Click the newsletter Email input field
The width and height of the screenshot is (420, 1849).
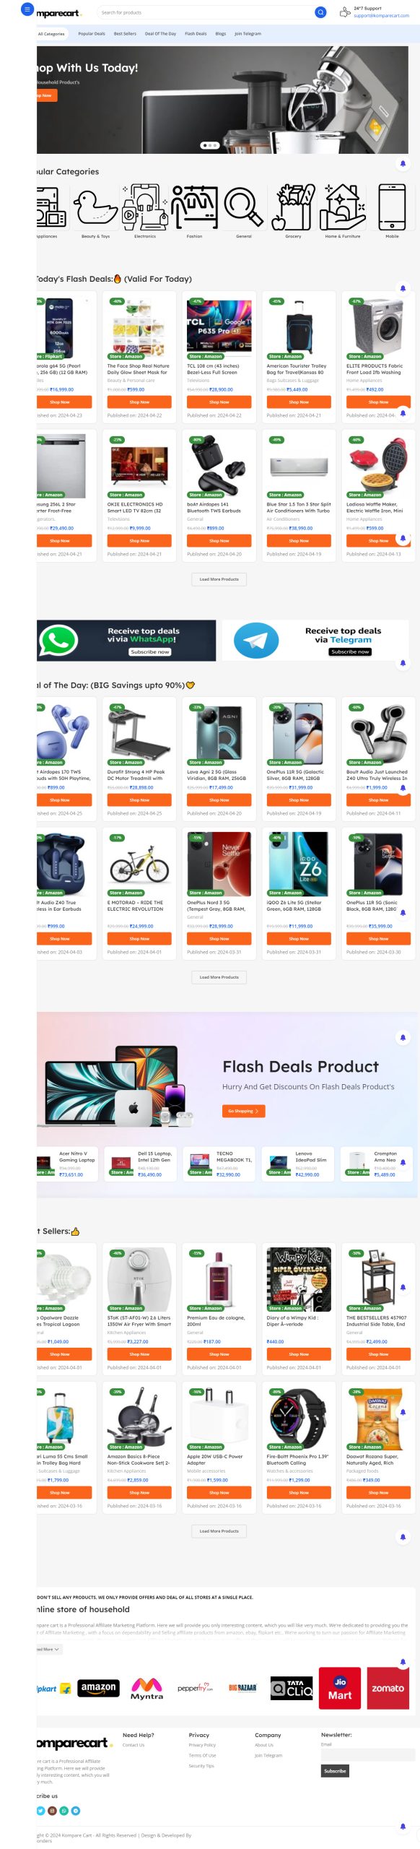pyautogui.click(x=367, y=1754)
